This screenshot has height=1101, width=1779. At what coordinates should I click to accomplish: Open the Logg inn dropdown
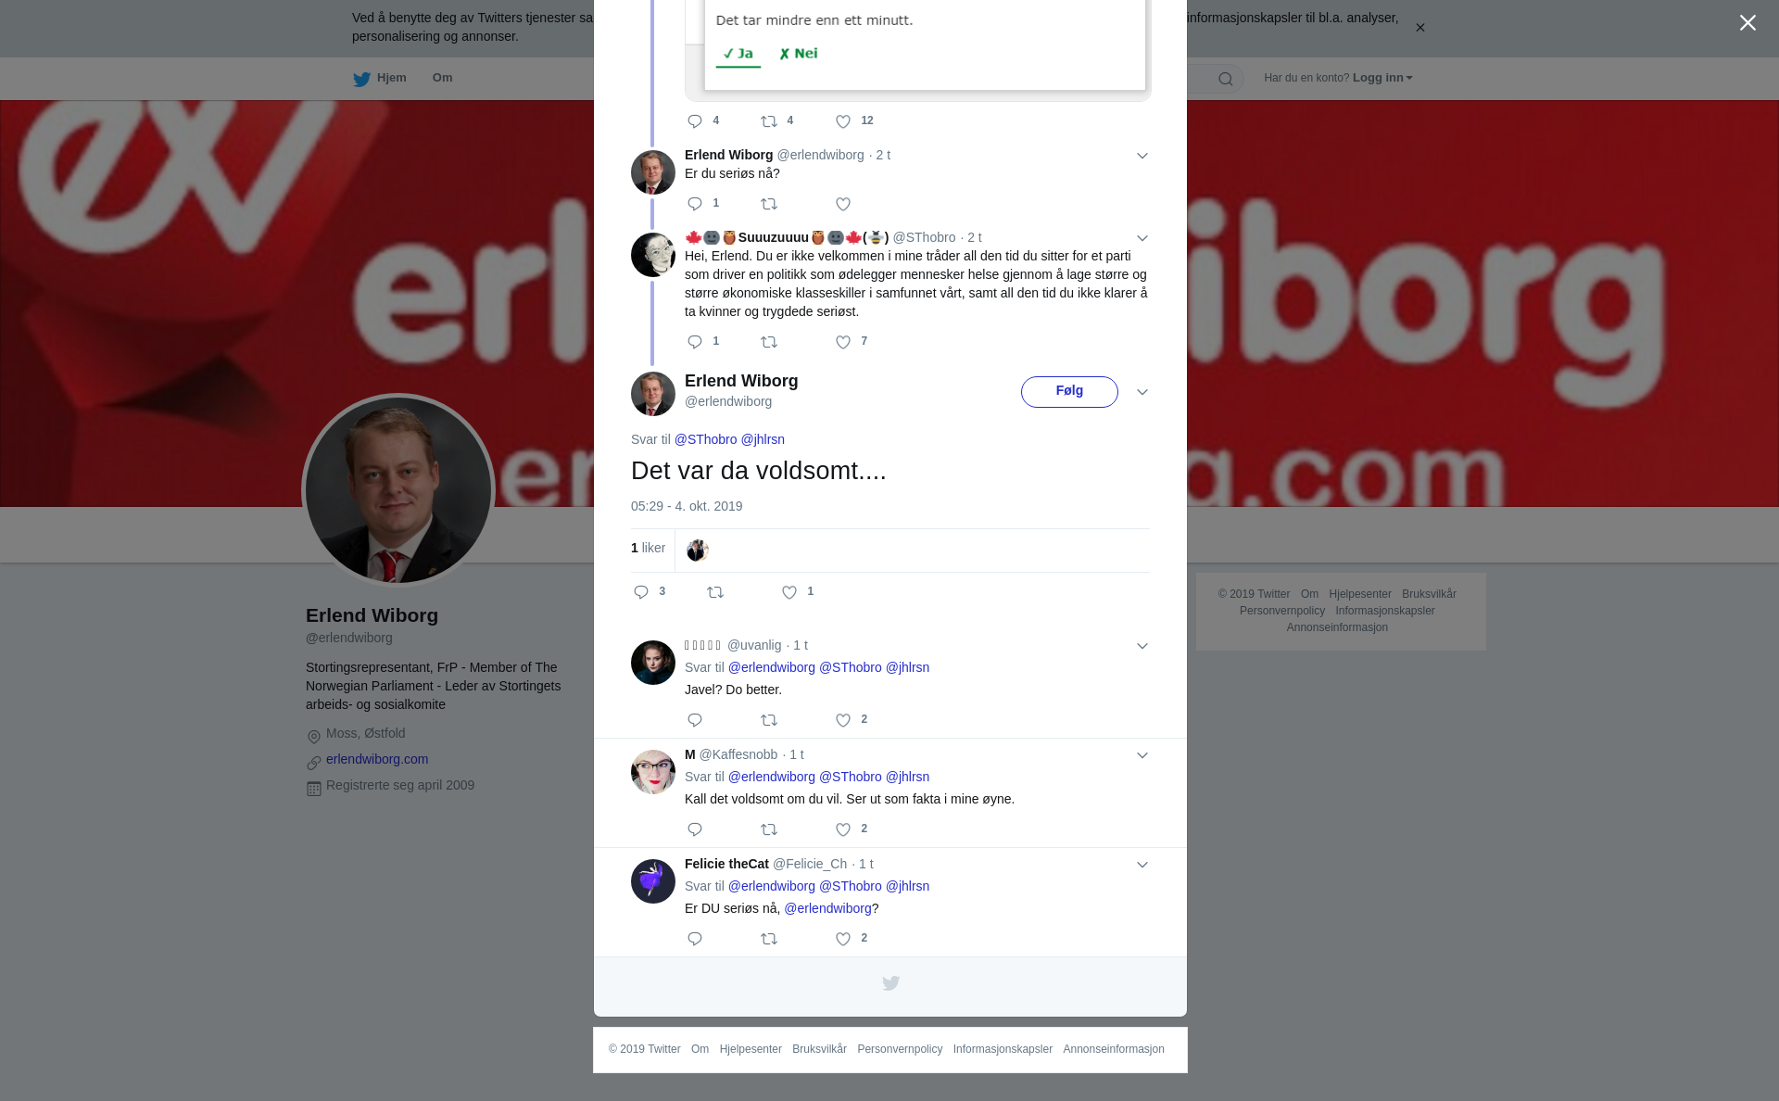point(1382,78)
